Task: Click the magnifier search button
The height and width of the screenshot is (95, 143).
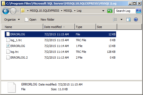Action: (x=139, y=11)
